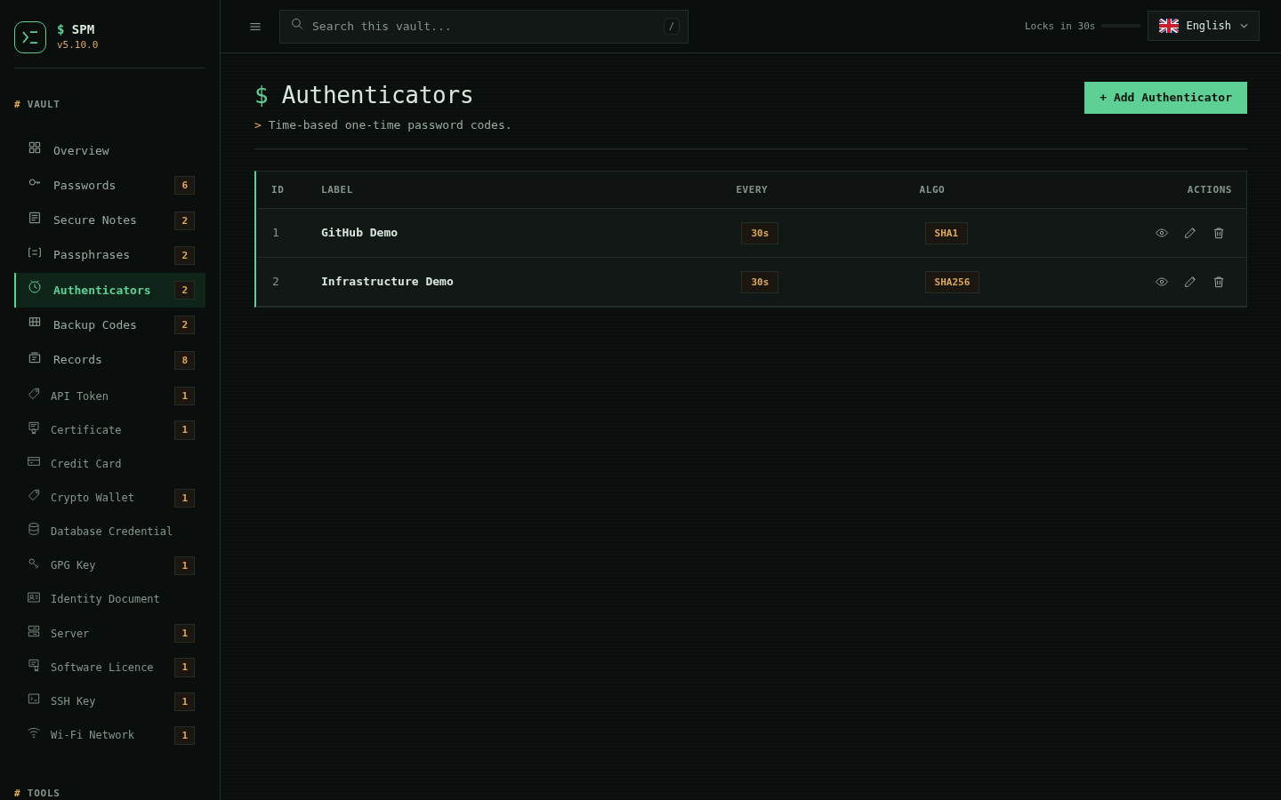Click the 30s badge in Infrastructure Demo row
1281x800 pixels.
760,282
